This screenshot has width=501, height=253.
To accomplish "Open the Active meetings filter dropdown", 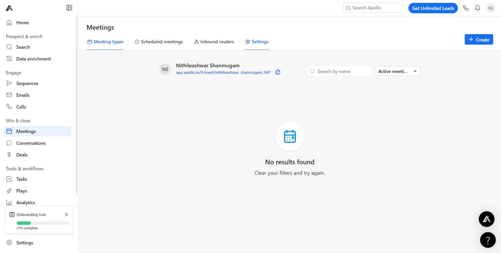I will click(x=397, y=71).
